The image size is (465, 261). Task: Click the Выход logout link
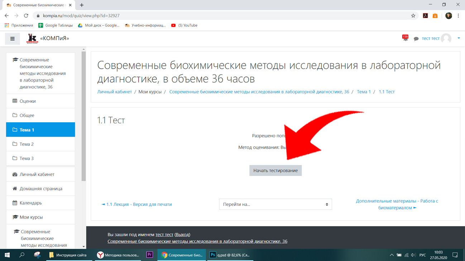point(182,235)
